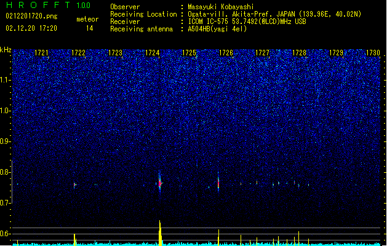Select the timestamp 02.12.20 17:20

pyautogui.click(x=31, y=28)
